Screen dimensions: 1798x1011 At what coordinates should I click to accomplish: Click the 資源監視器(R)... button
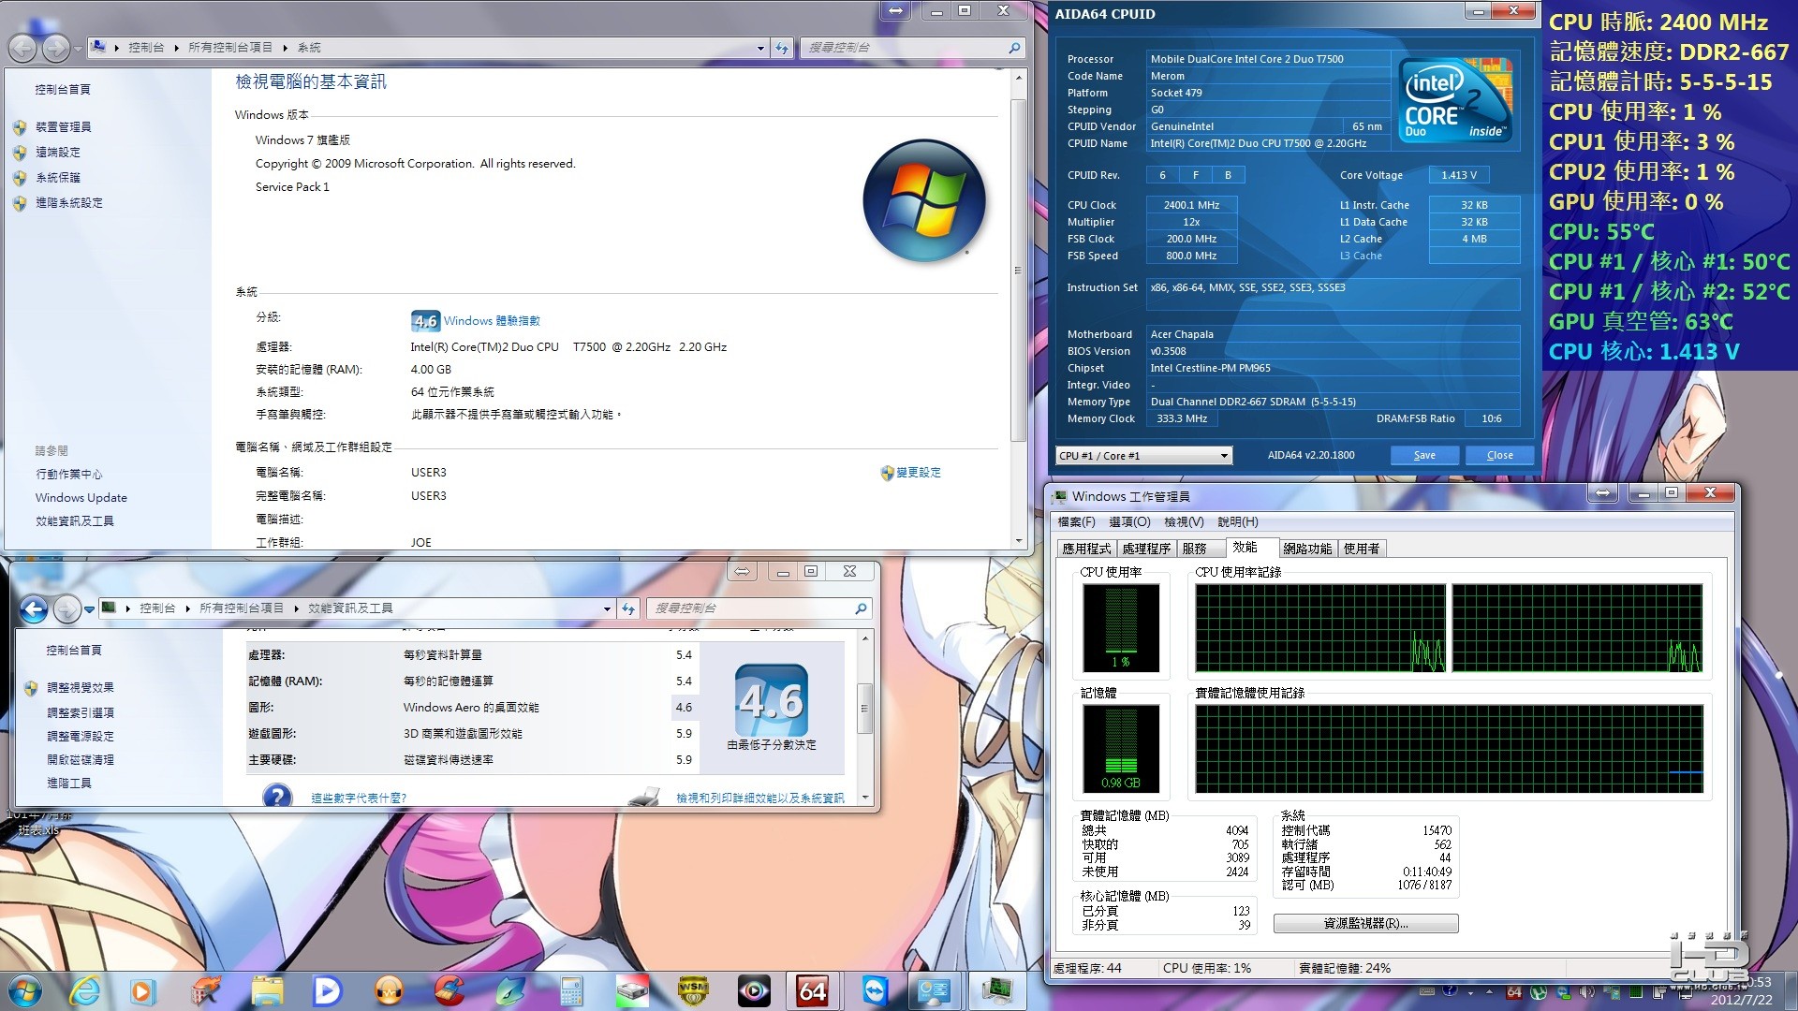click(x=1365, y=924)
